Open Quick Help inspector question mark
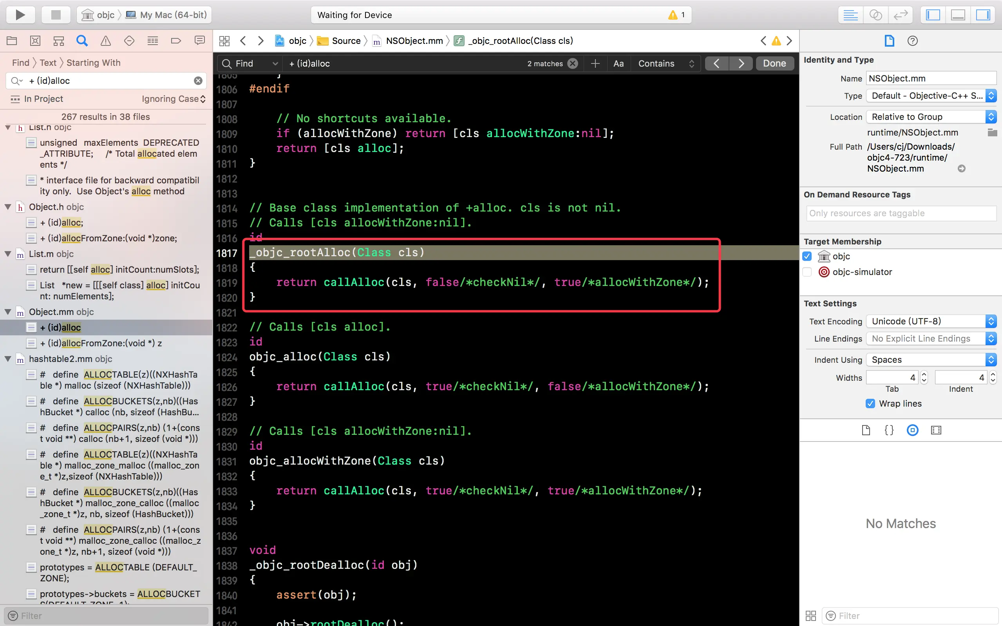 click(x=912, y=41)
